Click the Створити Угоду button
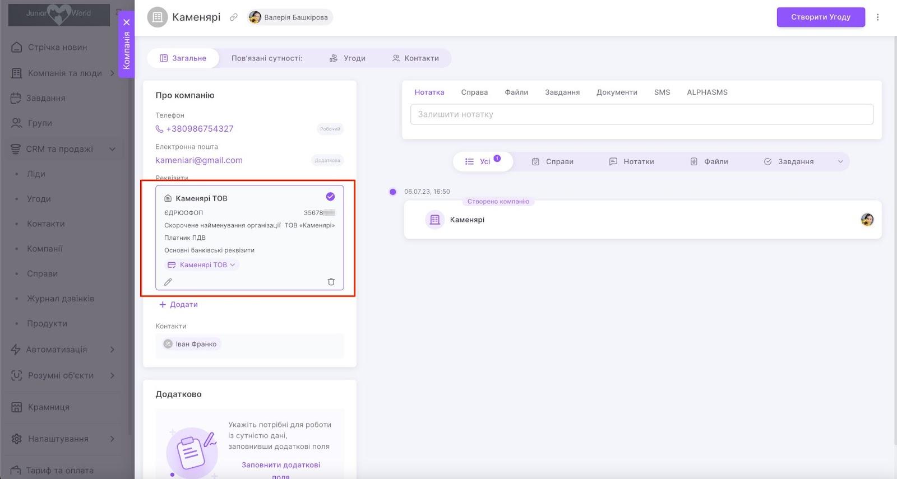This screenshot has height=479, width=897. click(820, 17)
